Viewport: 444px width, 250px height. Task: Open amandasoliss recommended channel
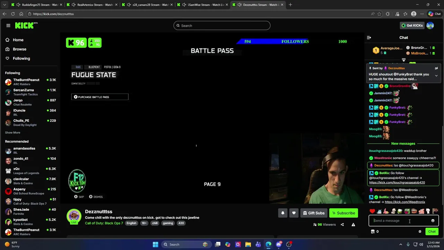(31, 150)
